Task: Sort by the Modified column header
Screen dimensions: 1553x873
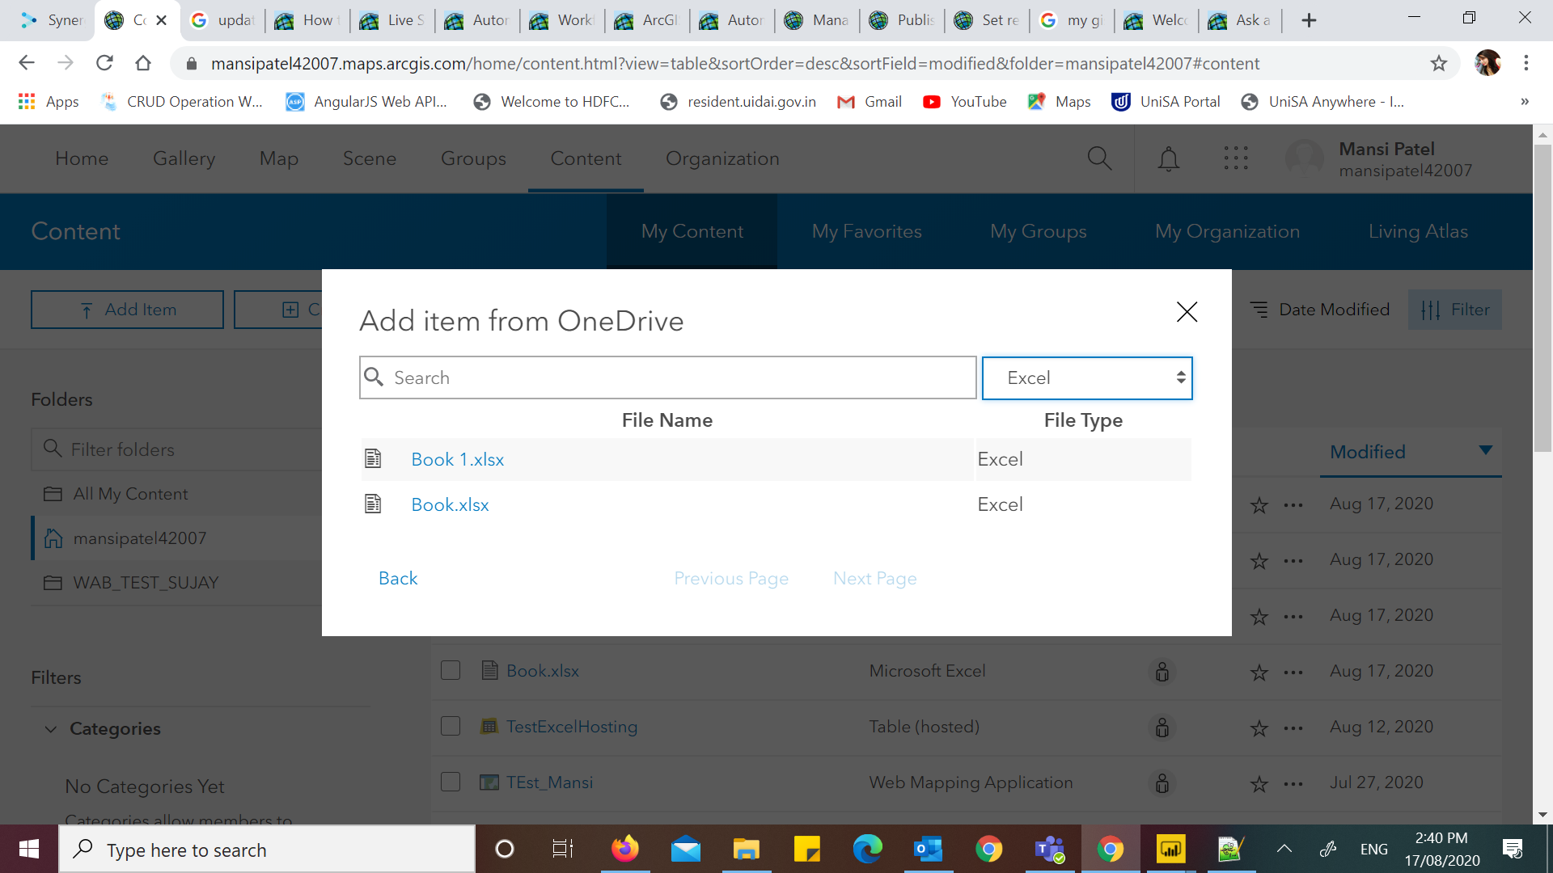Action: (1368, 452)
